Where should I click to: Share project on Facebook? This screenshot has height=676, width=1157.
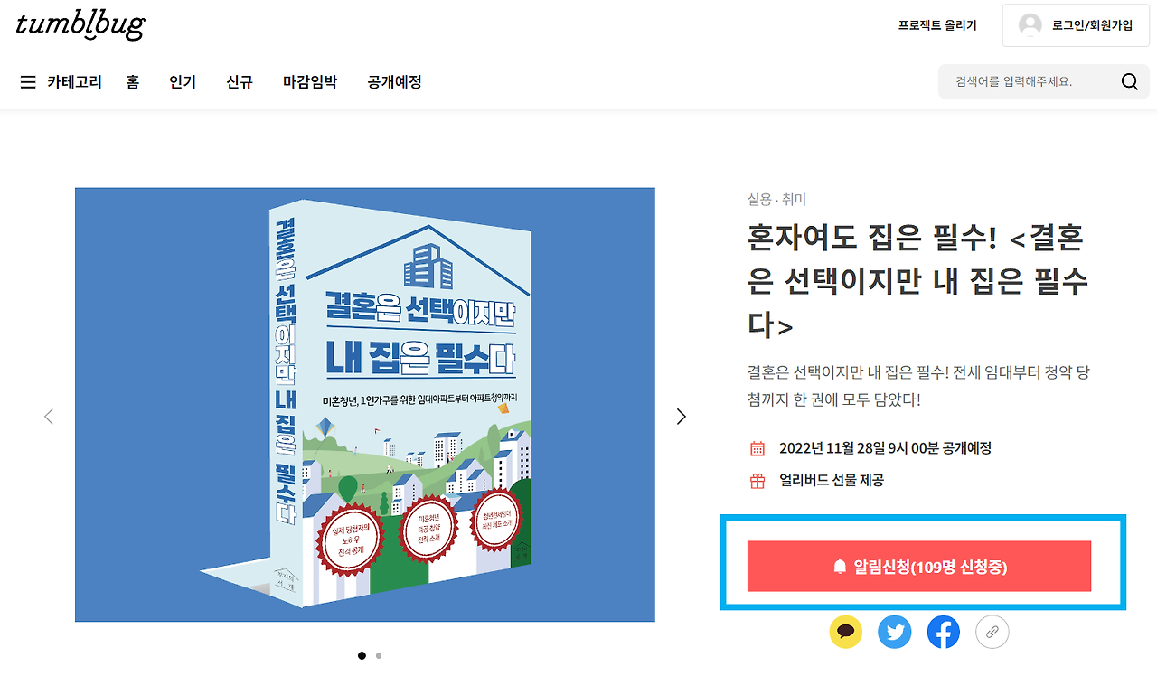[944, 632]
